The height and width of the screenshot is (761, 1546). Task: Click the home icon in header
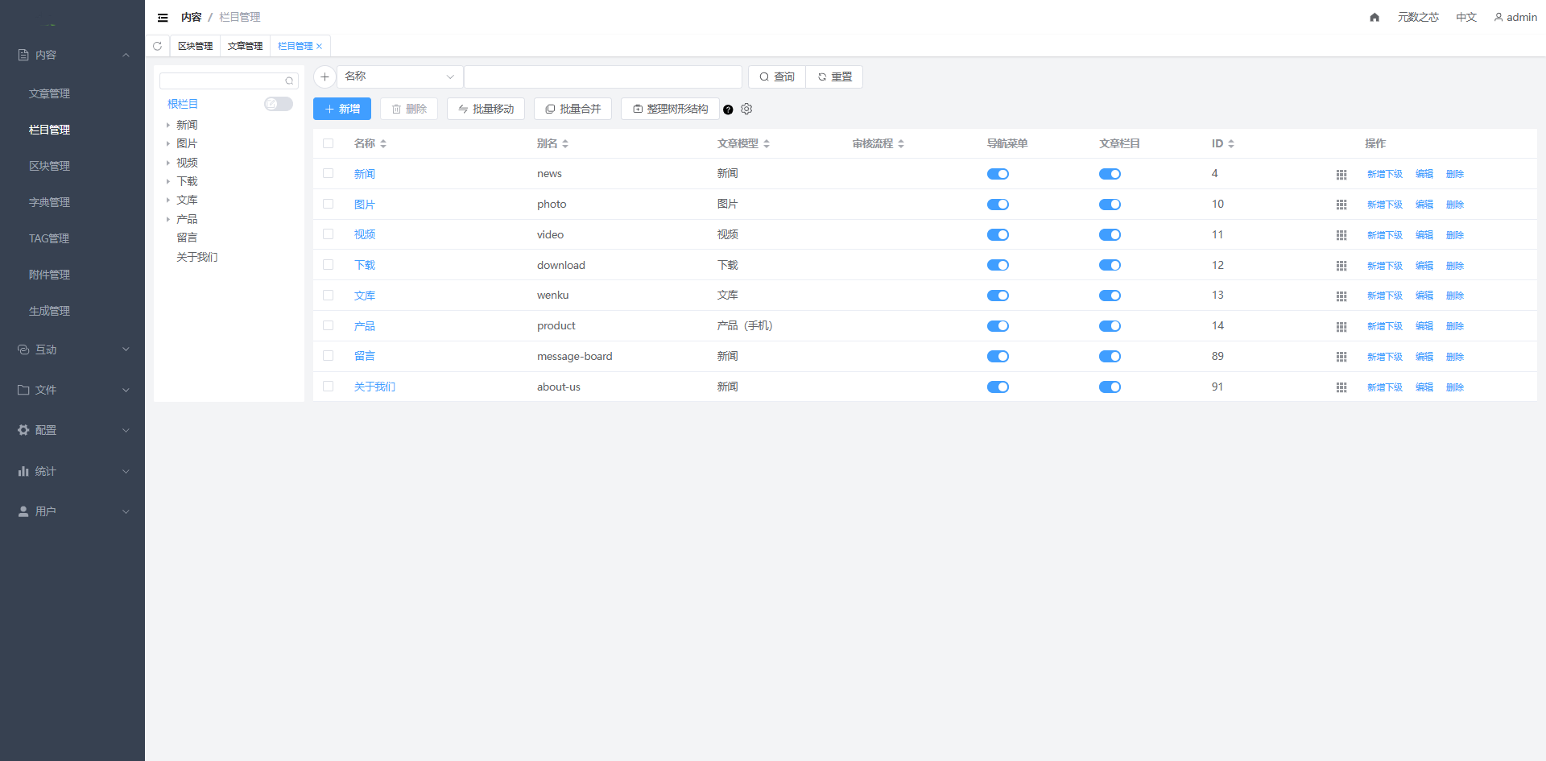[1374, 17]
